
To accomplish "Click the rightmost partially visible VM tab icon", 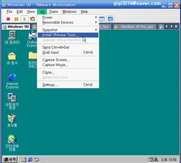I will [x=161, y=27].
